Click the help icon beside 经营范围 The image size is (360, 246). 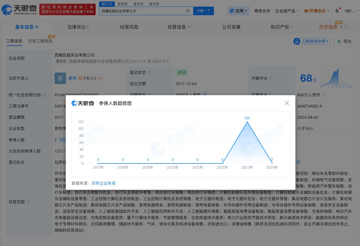(28, 202)
